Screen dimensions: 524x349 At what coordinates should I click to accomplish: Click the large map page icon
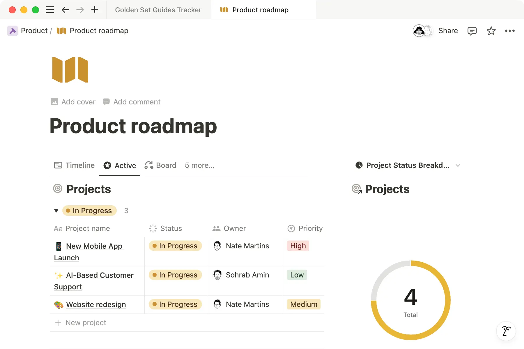click(70, 70)
